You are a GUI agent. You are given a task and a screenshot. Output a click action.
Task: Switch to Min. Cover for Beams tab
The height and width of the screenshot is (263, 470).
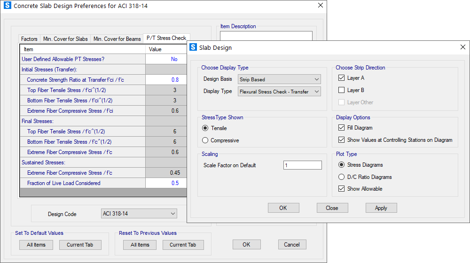117,39
